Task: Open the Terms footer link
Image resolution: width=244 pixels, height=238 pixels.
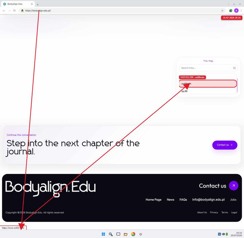Action: coord(224,213)
